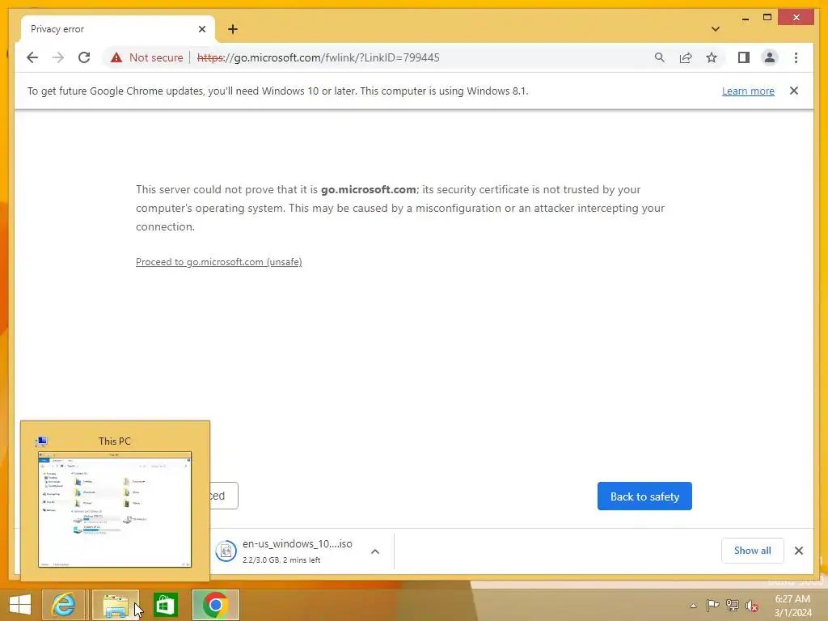Image resolution: width=828 pixels, height=621 pixels.
Task: Open the Windows Start button
Action: [20, 605]
